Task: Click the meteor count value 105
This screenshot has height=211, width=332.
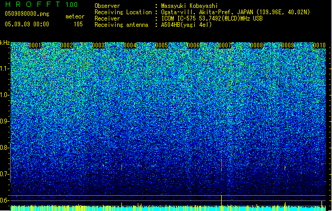Action: click(78, 24)
